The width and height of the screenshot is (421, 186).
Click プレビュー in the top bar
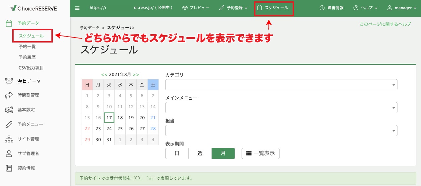(x=196, y=8)
